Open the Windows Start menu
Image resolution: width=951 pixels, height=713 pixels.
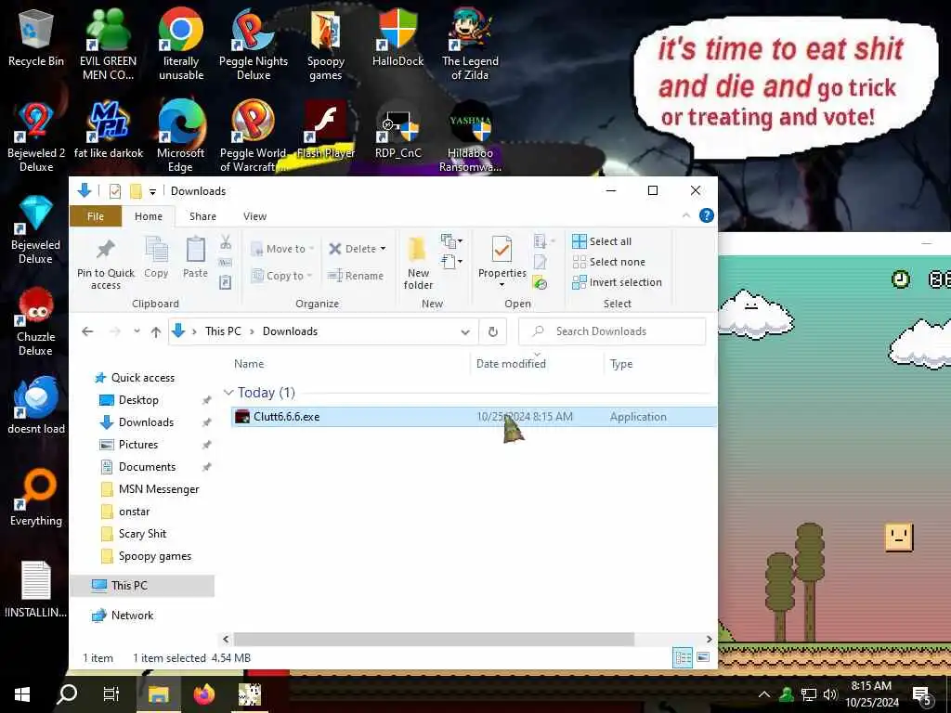pos(22,694)
